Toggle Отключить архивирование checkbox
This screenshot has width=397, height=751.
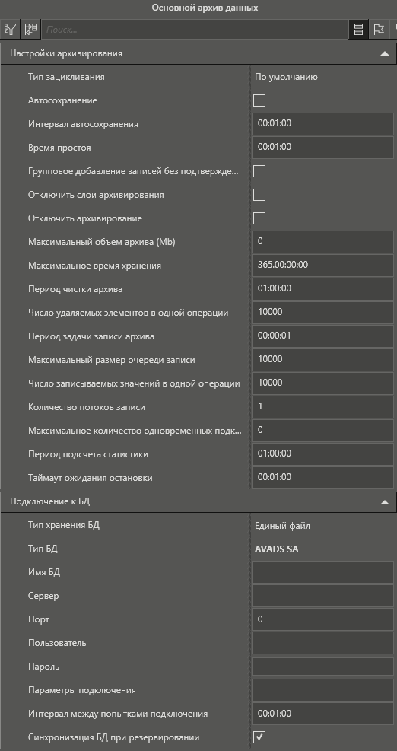coord(259,218)
